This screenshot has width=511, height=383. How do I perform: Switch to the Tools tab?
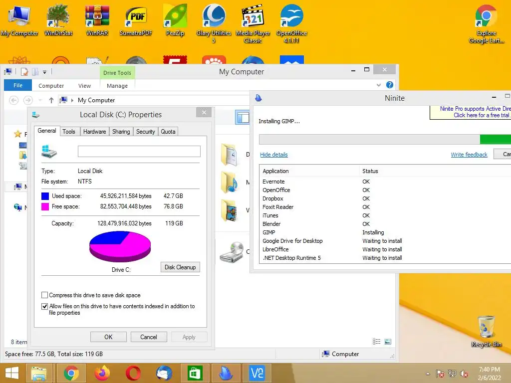click(69, 132)
